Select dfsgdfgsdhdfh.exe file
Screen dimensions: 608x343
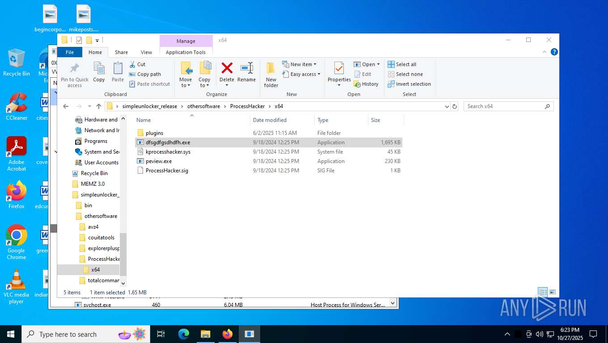(268, 142)
